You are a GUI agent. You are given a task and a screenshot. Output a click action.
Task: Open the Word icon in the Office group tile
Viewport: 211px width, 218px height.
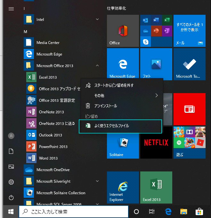[156, 20]
